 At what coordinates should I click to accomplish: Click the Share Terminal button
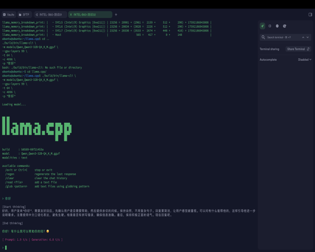click(x=299, y=49)
